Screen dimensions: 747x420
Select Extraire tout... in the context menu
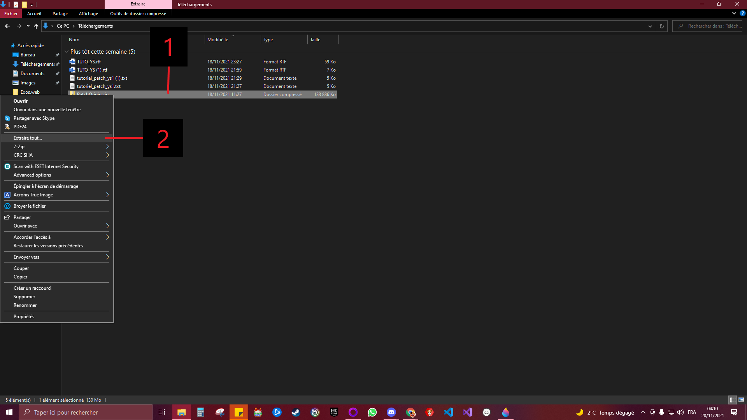[x=28, y=138]
